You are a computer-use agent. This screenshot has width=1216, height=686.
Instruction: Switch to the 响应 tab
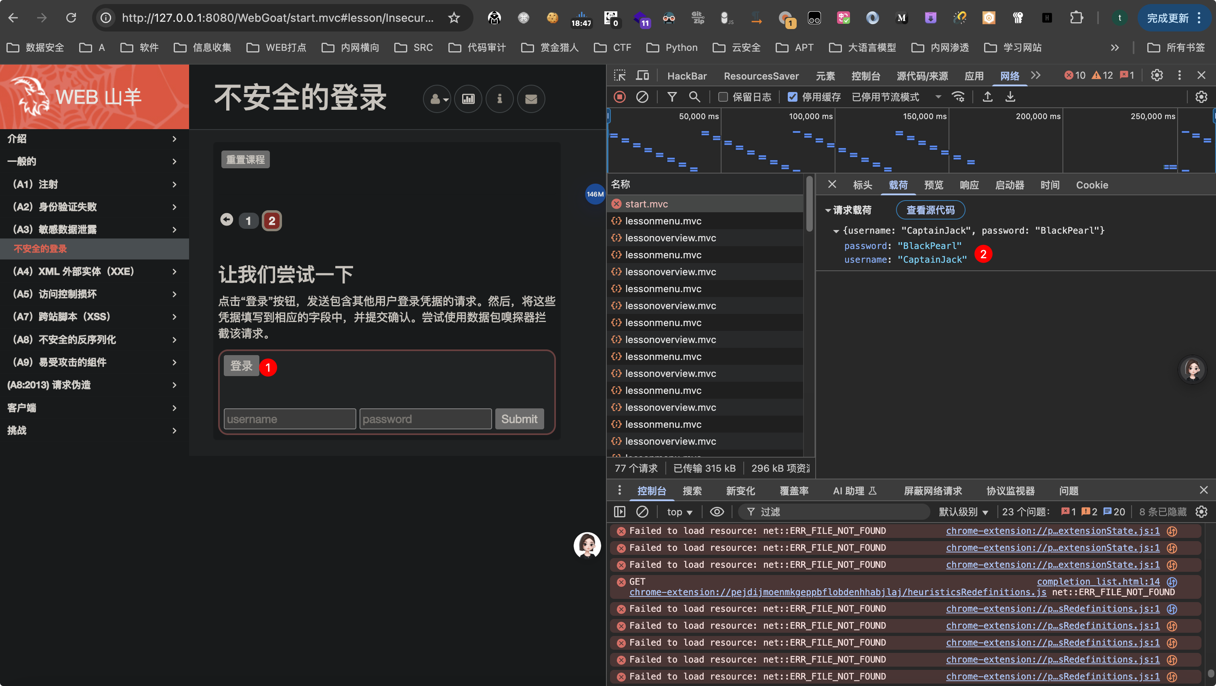point(969,185)
